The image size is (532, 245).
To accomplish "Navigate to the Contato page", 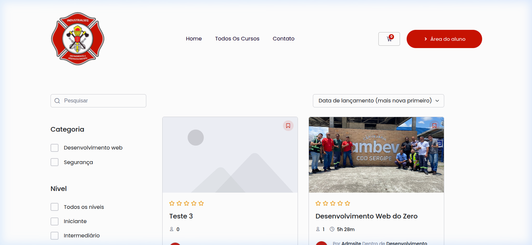I will click(283, 39).
